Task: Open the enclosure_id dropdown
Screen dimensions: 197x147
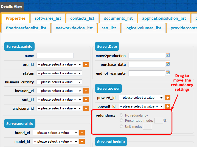Action: tap(59, 108)
